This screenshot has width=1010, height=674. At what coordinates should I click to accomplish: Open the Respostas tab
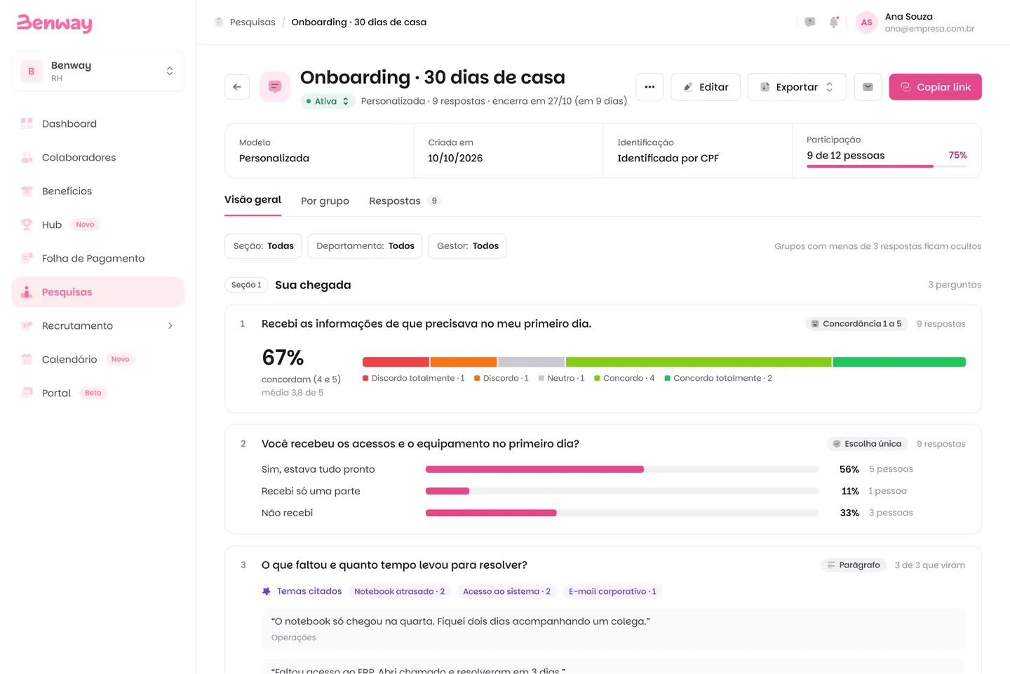[x=405, y=201]
